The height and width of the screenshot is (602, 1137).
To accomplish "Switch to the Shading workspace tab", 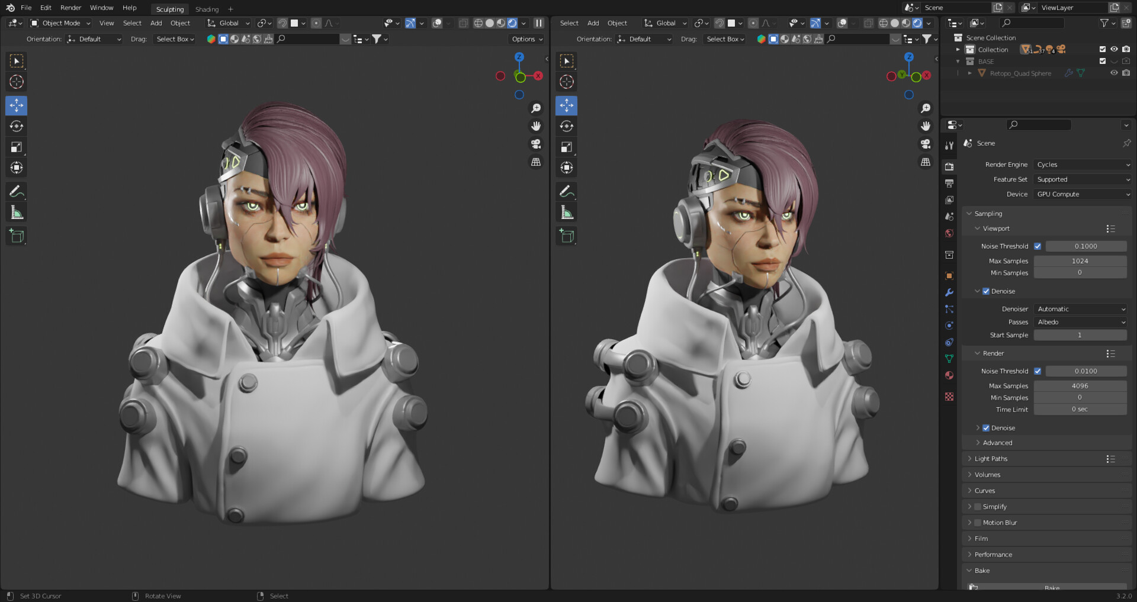I will (207, 9).
